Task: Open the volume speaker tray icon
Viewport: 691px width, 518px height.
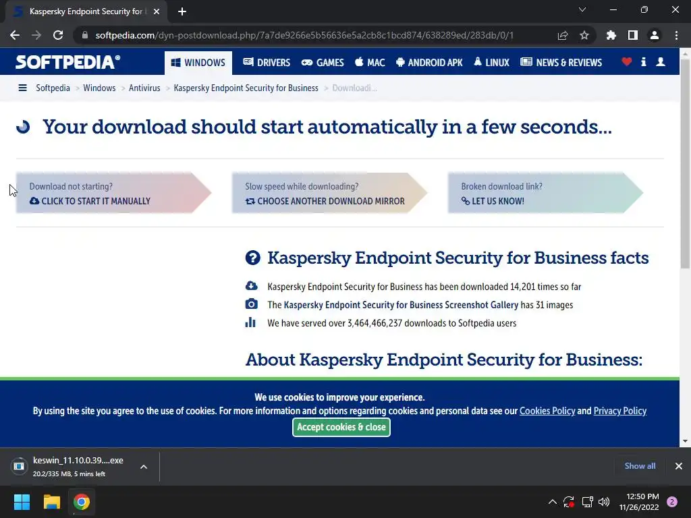Action: (604, 502)
